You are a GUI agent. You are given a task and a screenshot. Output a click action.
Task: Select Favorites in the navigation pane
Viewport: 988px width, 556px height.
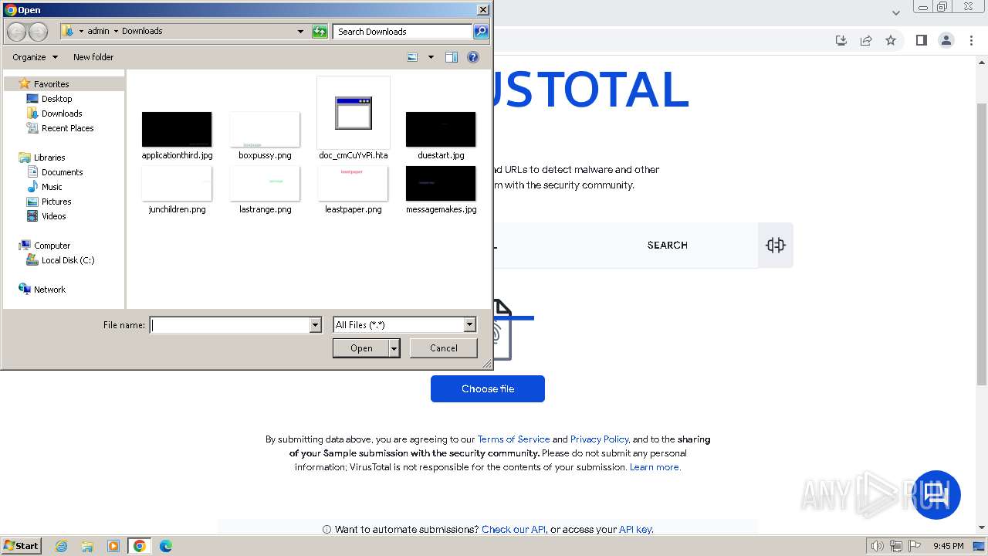(x=51, y=84)
